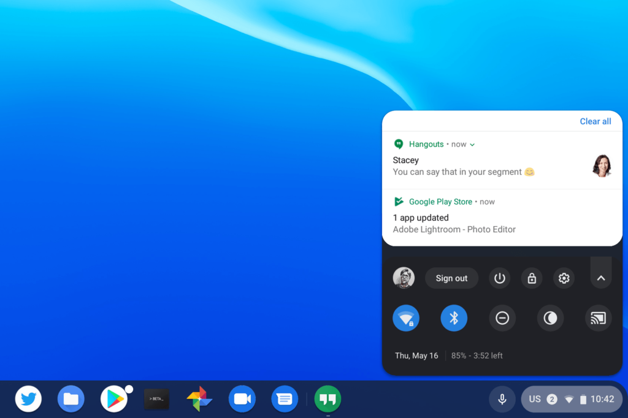Click the 10:42 clock in tray
The image size is (628, 418).
(602, 399)
